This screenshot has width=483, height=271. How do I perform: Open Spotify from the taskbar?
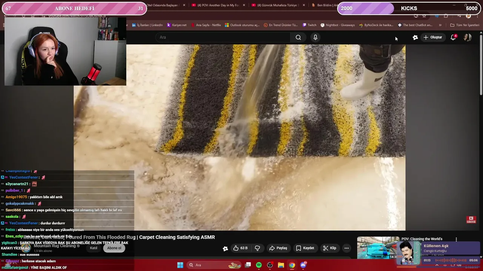[259, 265]
